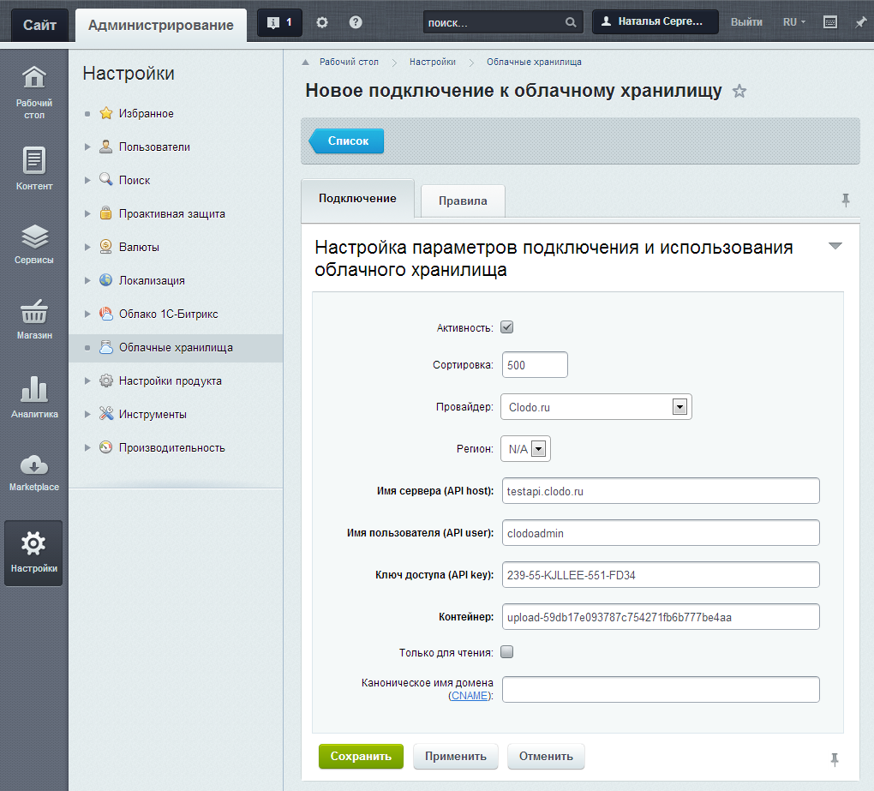Open the Marketplace cloud icon in sidebar
The image size is (874, 791).
(33, 465)
